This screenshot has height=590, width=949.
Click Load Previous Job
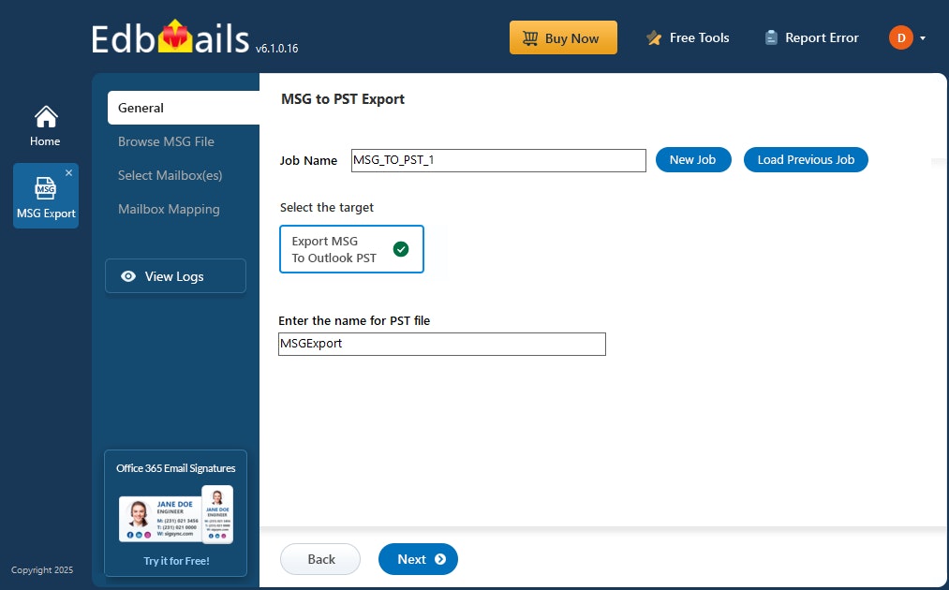click(806, 160)
